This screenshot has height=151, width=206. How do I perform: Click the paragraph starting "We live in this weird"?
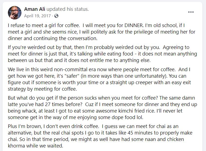click(99, 79)
